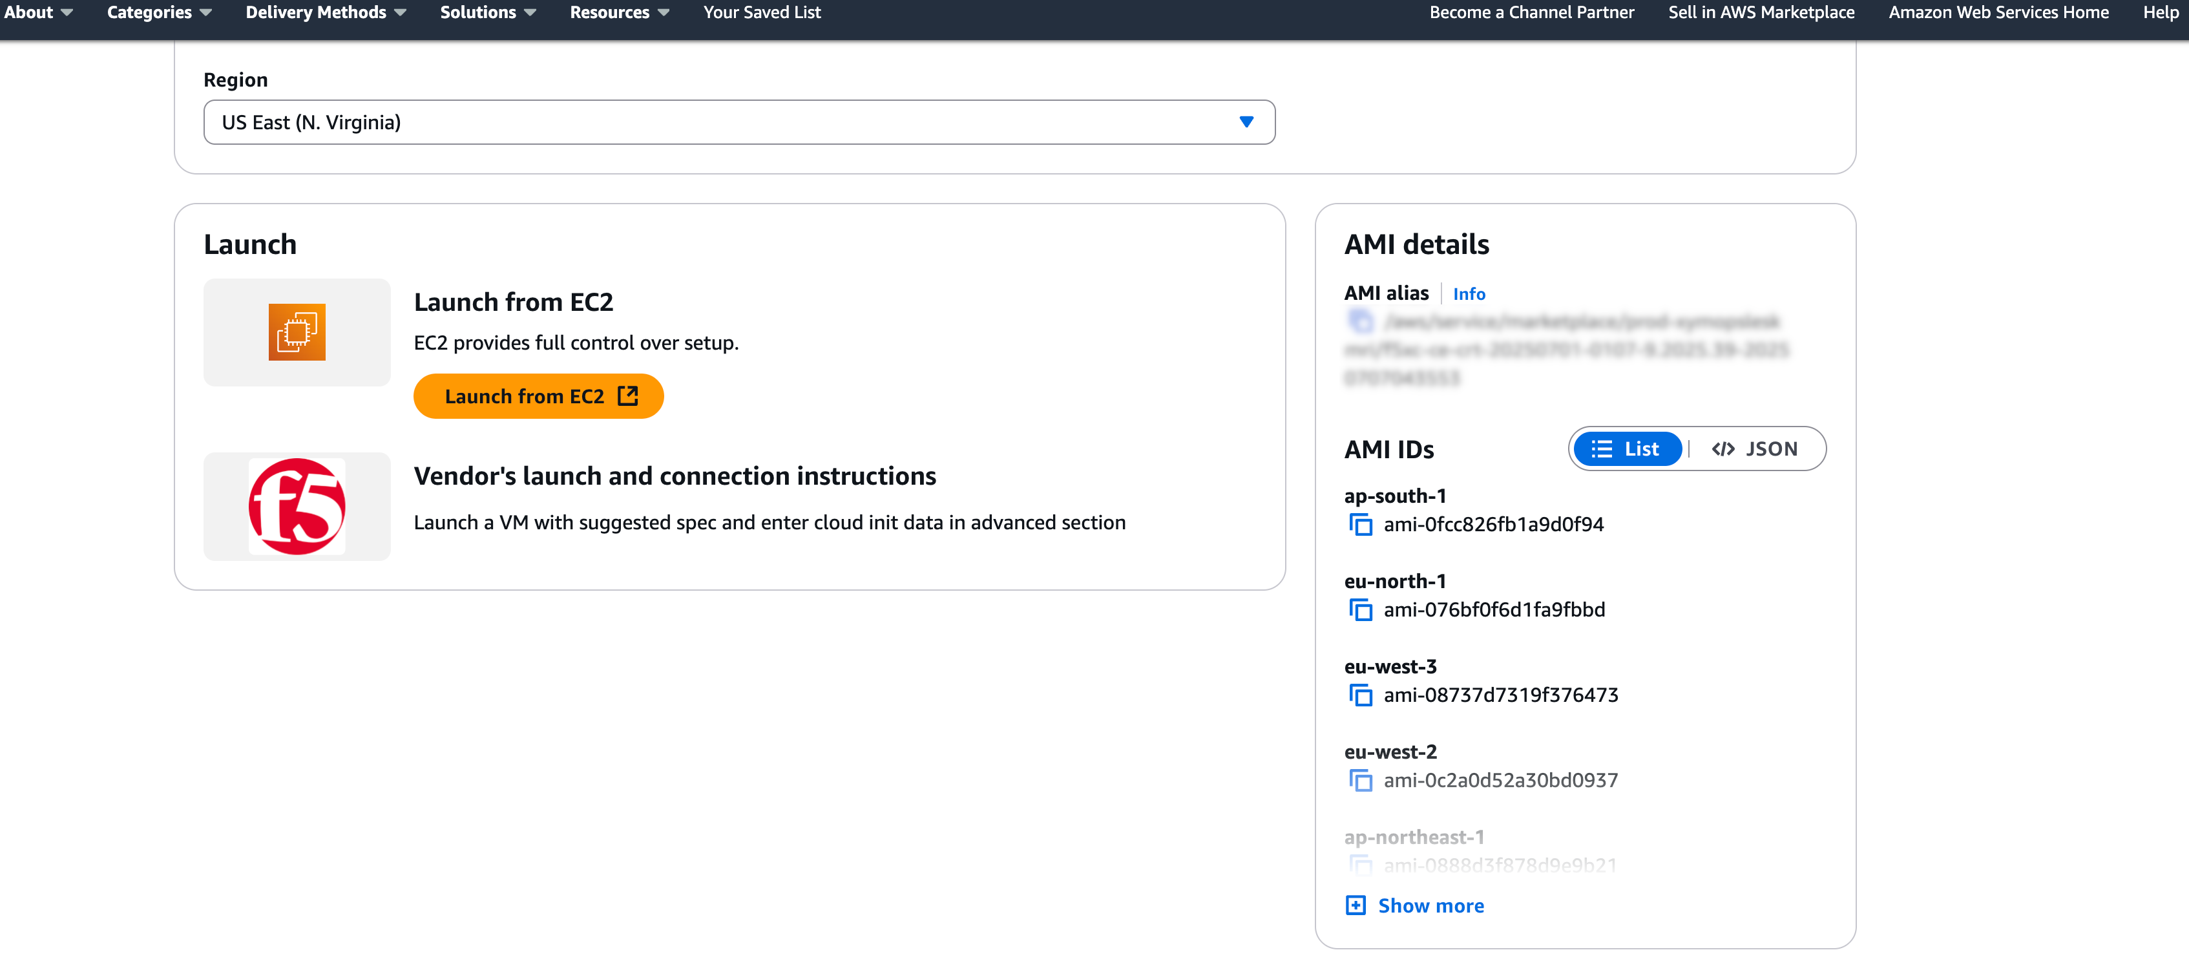Click the Launch from EC2 button
This screenshot has height=972, width=2189.
pos(538,395)
